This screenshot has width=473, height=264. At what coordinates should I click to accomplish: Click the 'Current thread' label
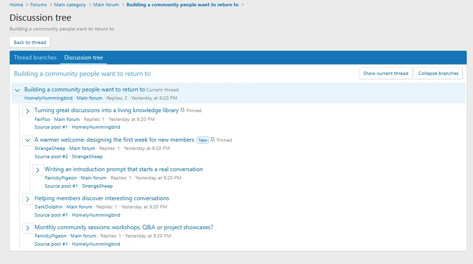[x=163, y=90]
